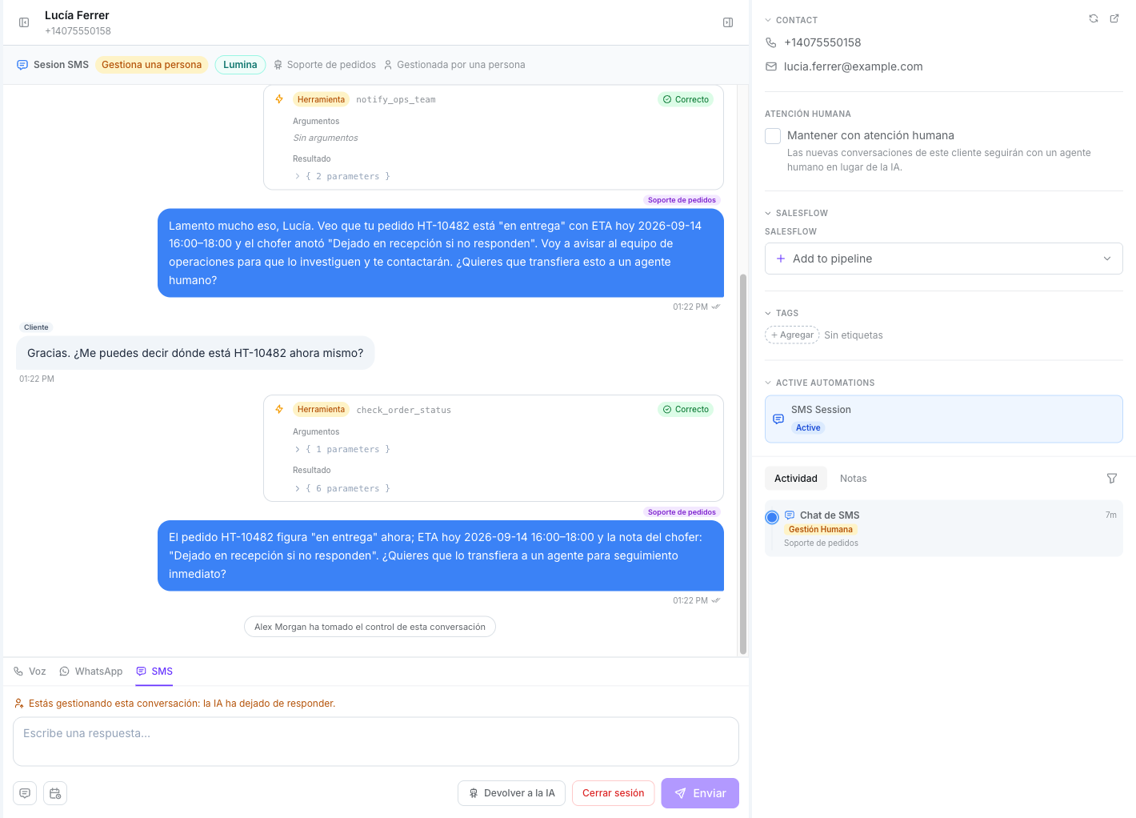This screenshot has width=1136, height=818.
Task: Click the conversation vertical scrollbar
Action: pos(743,464)
